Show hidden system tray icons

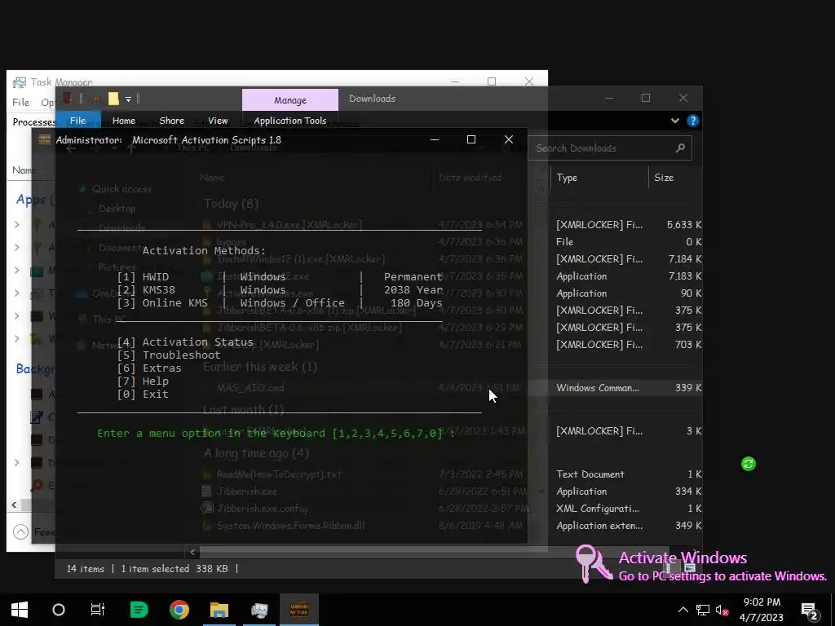[x=683, y=610]
